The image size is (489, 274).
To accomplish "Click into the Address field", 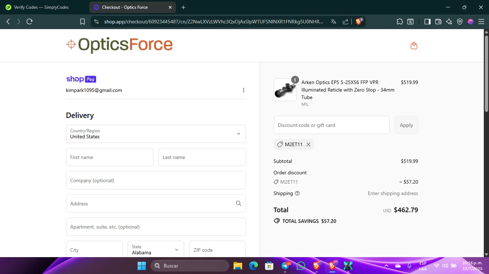I will pos(156,203).
